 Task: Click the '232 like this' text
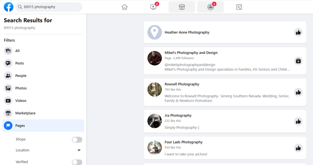(173, 121)
